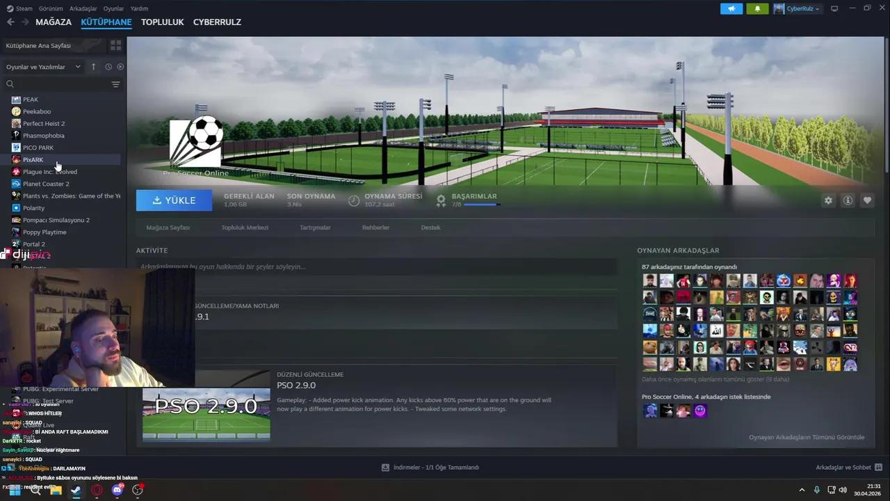Switch library to grid collections view icon
This screenshot has height=501, width=890.
115,45
